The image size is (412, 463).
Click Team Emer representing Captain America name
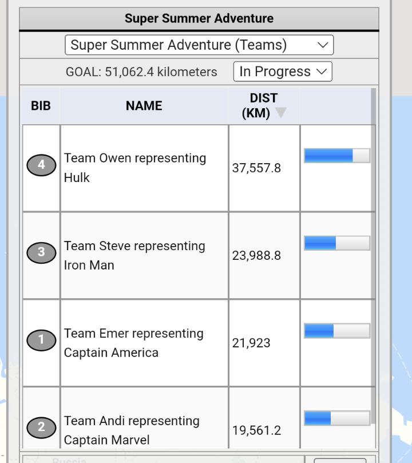[134, 343]
